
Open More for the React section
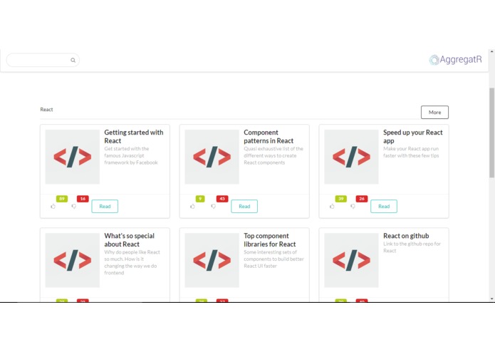point(434,112)
